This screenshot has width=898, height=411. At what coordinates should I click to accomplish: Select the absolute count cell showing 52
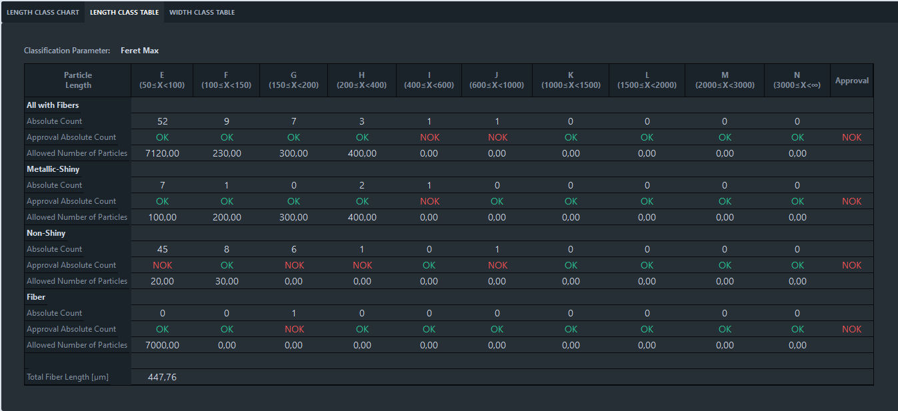tap(162, 121)
